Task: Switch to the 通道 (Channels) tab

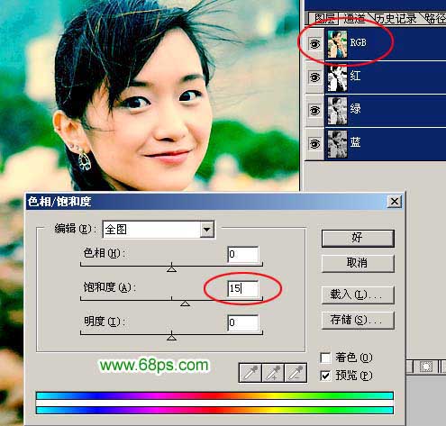Action: click(x=355, y=19)
